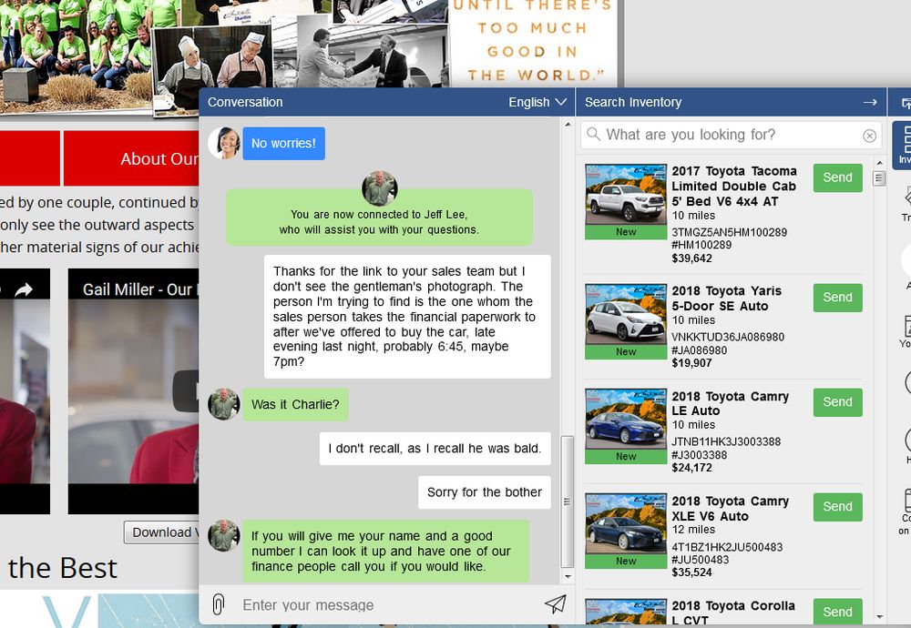Open the Inventory tab in the chat sidebar
Viewport: 911px width, 628px height.
click(x=903, y=145)
